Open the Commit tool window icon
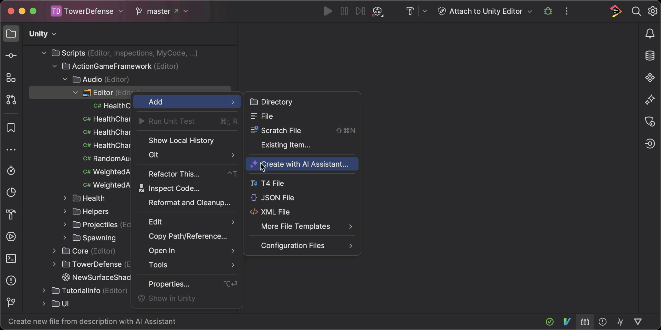Viewport: 661px width, 330px height. tap(11, 56)
